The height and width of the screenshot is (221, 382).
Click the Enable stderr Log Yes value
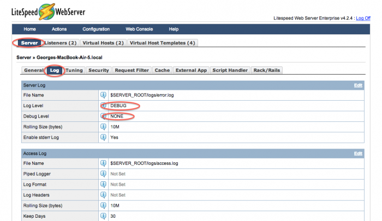114,137
